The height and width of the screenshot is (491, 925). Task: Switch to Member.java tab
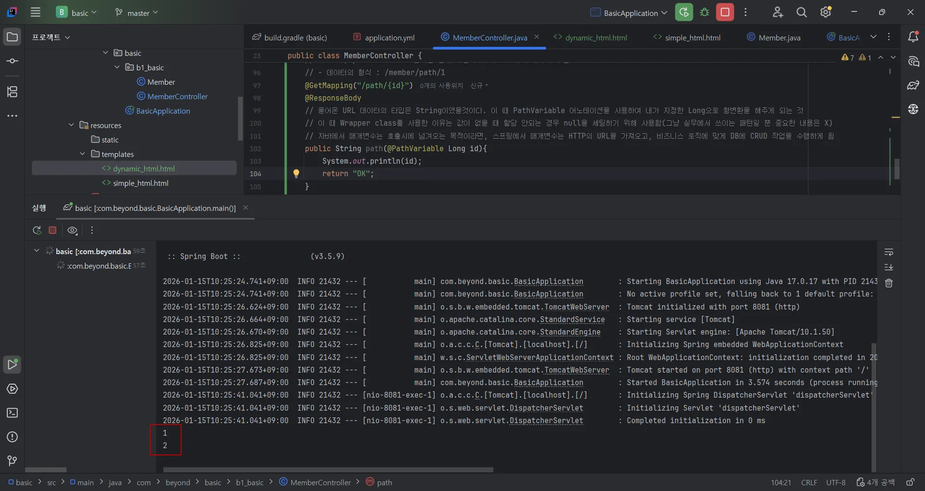[774, 38]
